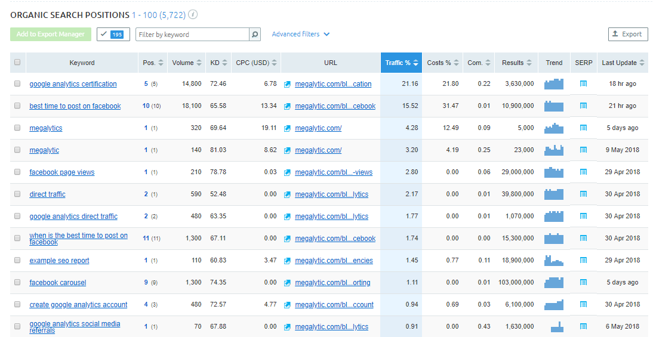Sort by Traffic % column header
This screenshot has width=653, height=337.
(x=401, y=63)
